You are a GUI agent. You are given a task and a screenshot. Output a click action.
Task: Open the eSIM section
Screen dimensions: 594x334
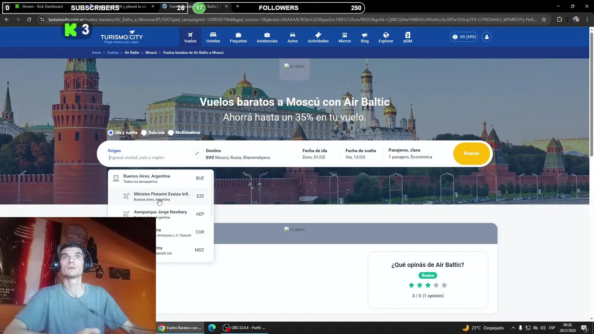coord(407,38)
